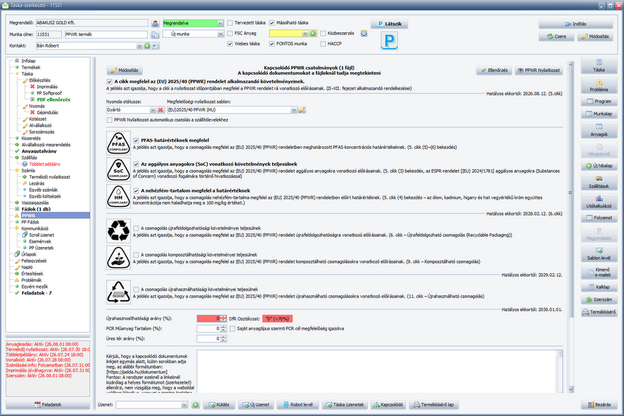The width and height of the screenshot is (624, 416).
Task: Click the PPWR termék title field
Action: 106,35
